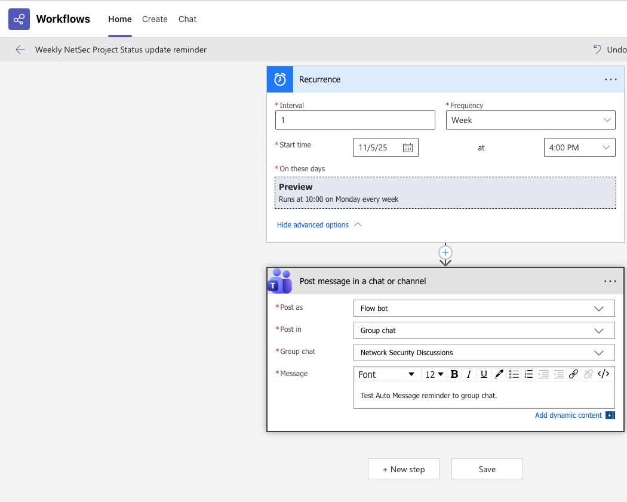Viewport: 627px width, 502px height.
Task: Click the Undo arrow icon
Action: pos(597,50)
